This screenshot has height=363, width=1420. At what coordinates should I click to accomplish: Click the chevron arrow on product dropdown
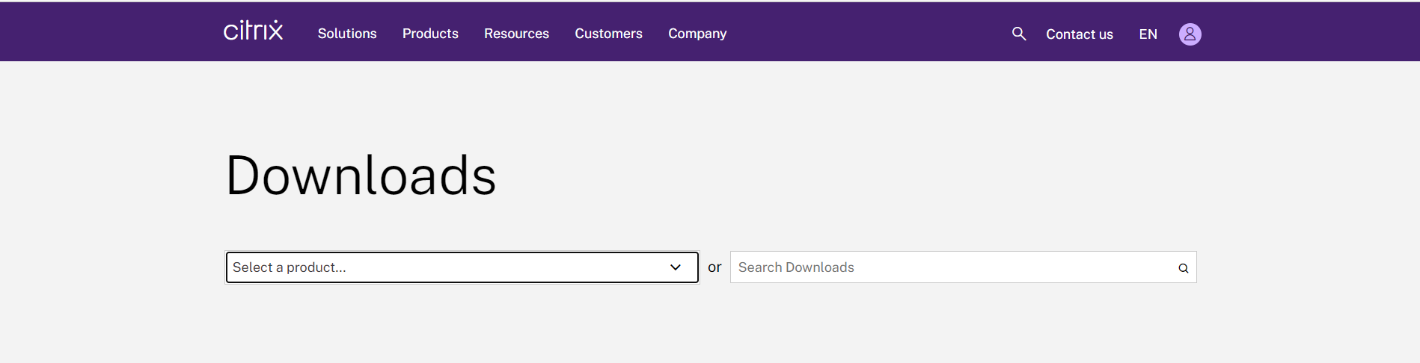pos(675,267)
